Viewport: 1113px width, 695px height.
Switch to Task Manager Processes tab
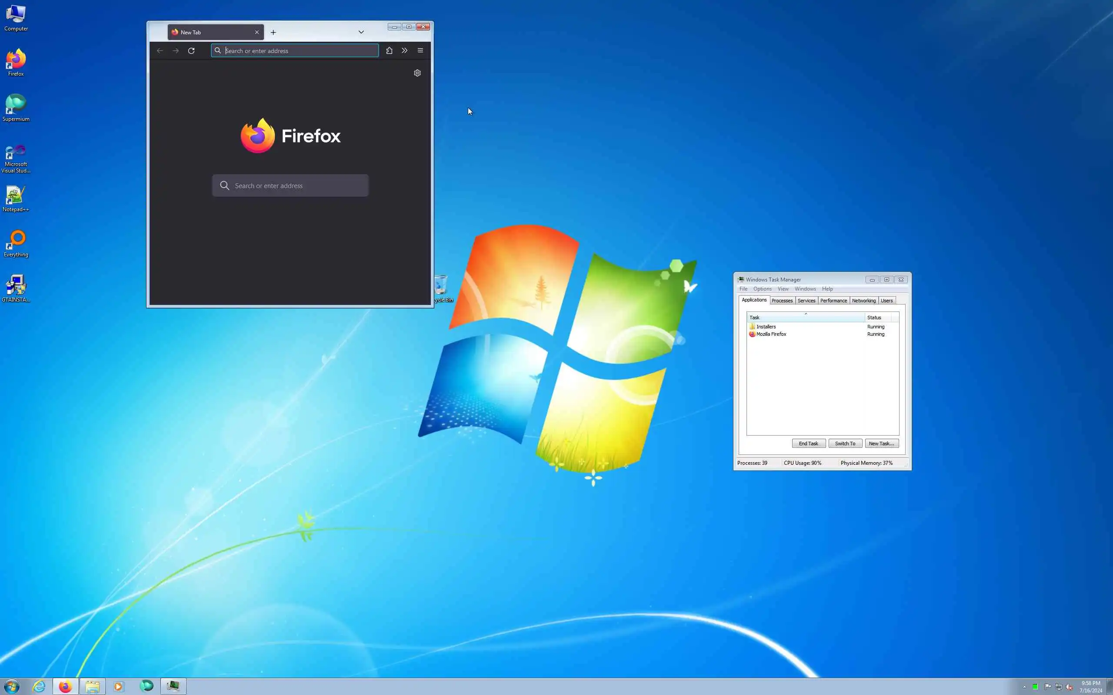coord(782,301)
